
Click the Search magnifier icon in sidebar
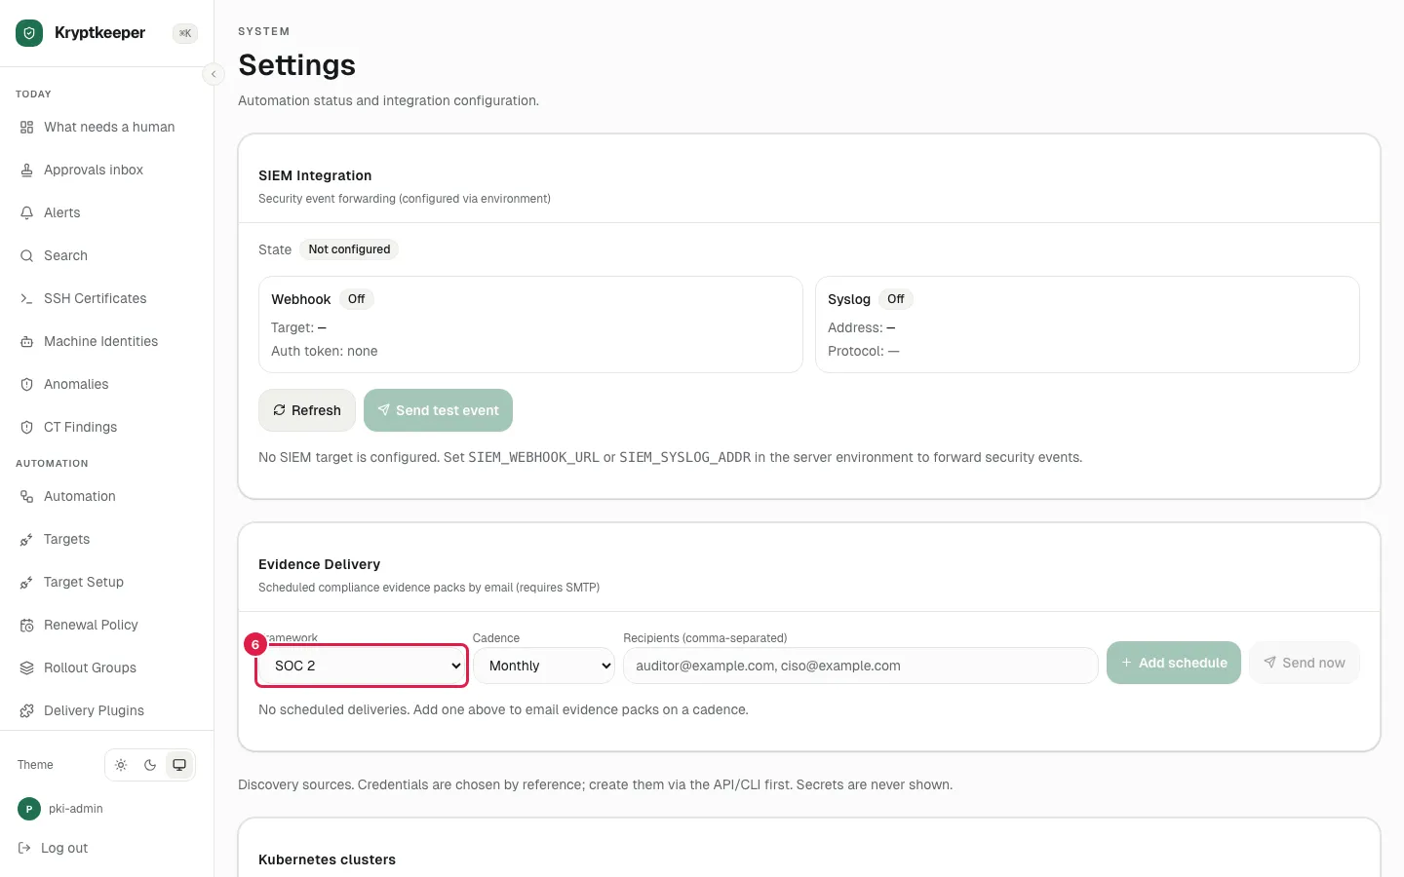pos(26,256)
